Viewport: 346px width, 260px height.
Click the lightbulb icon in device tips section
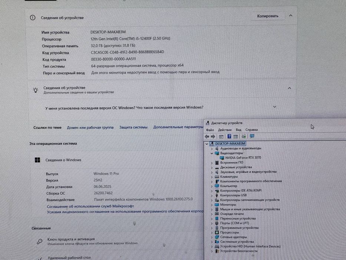click(x=36, y=90)
